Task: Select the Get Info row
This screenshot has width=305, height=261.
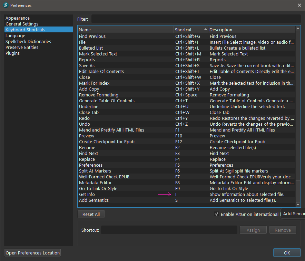Action: [187, 194]
